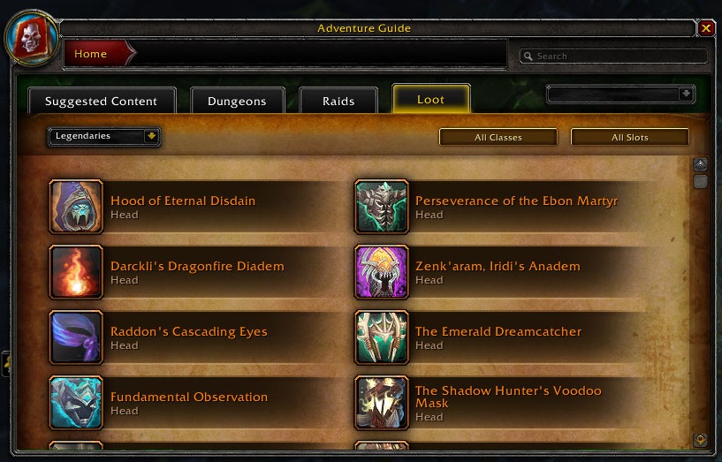Click the scrollbar up arrow
Viewport: 722px width, 462px height.
click(701, 164)
